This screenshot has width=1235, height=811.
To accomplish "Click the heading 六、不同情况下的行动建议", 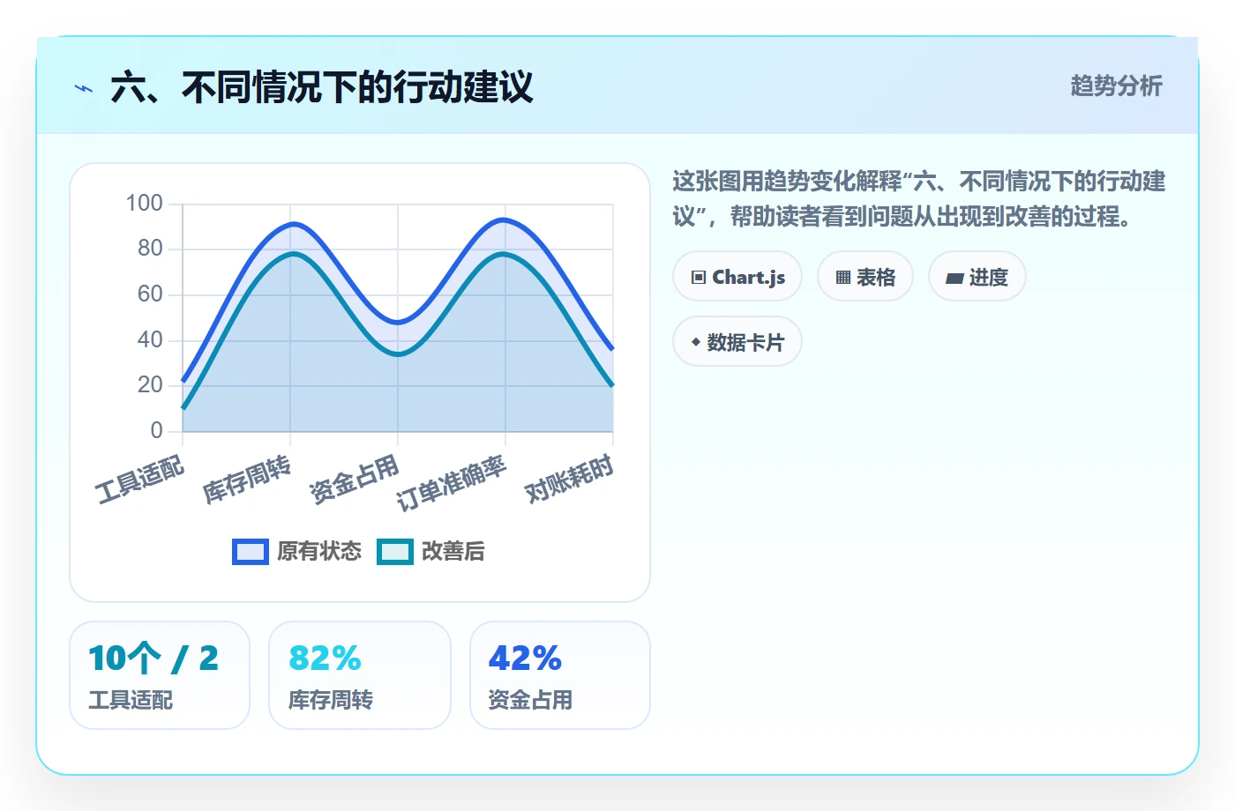I will coord(322,87).
